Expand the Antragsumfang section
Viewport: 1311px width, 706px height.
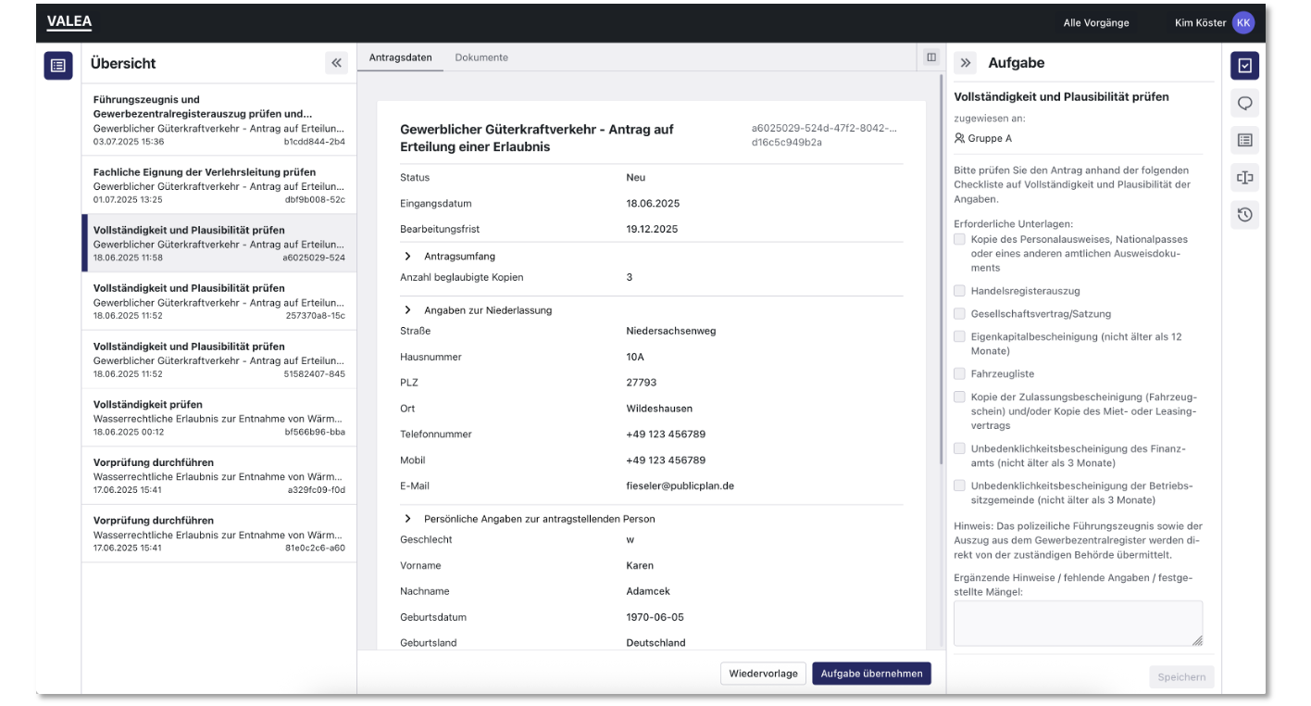[x=407, y=256]
